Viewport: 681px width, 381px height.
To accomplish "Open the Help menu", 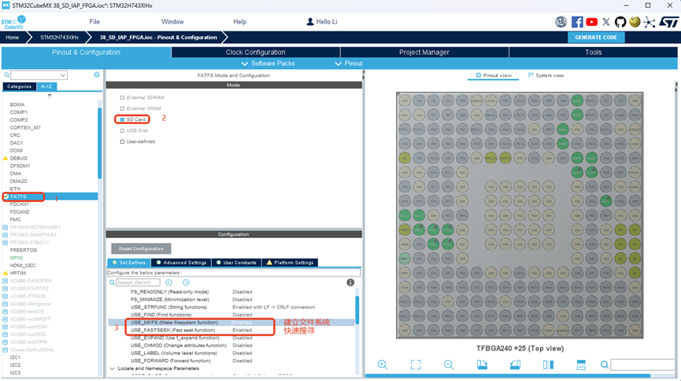I will [x=240, y=22].
